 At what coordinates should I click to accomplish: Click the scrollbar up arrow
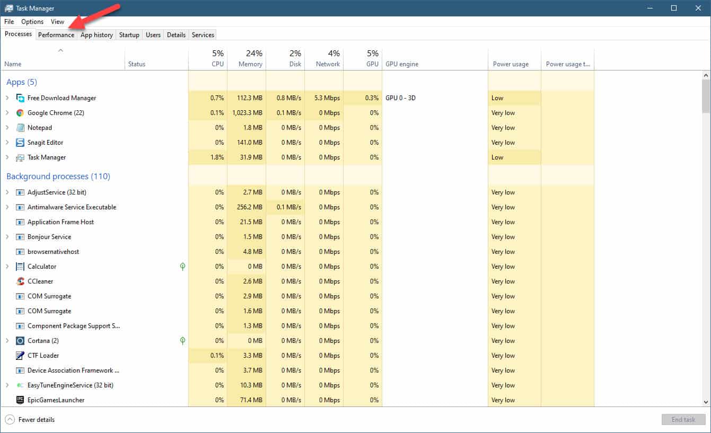pos(706,75)
